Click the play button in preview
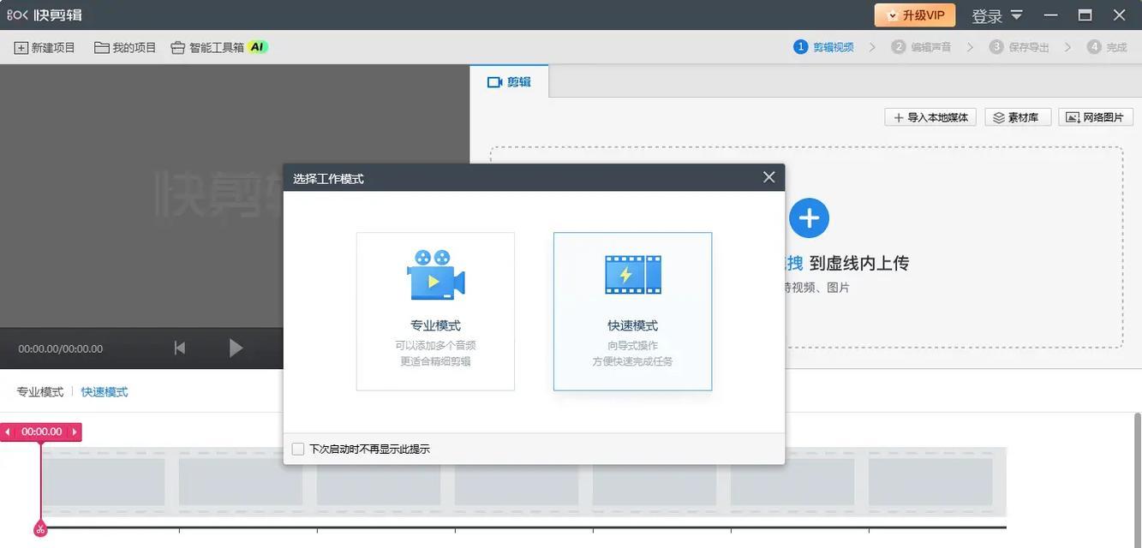 coord(236,348)
